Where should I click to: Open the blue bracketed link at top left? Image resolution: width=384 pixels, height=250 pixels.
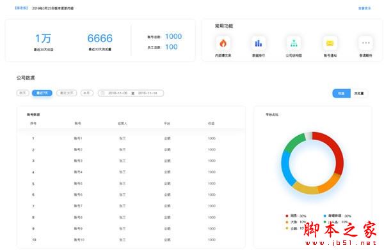coord(21,8)
